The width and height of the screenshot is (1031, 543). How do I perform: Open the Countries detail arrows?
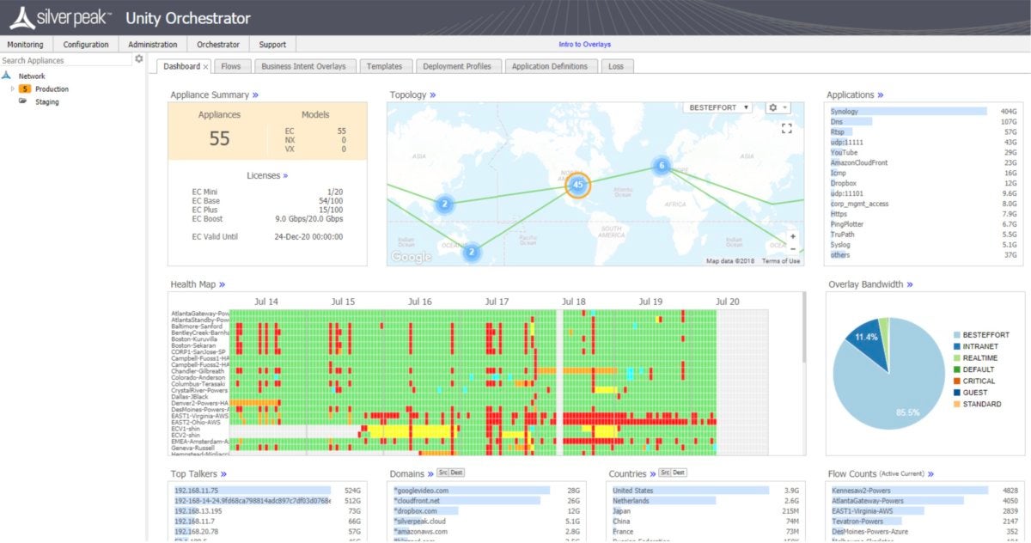(652, 473)
